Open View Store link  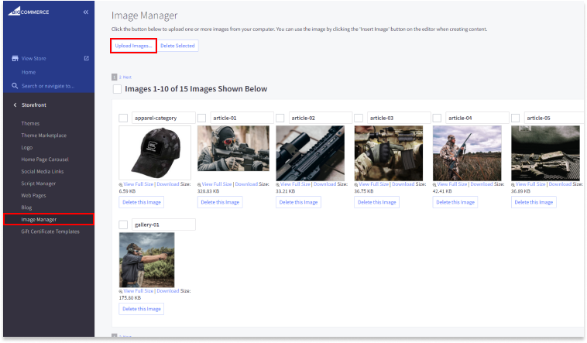(x=34, y=58)
